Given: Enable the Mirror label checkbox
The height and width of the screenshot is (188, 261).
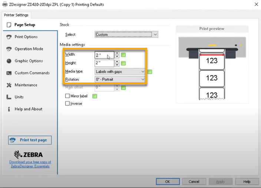Looking at the screenshot, I should (x=67, y=96).
